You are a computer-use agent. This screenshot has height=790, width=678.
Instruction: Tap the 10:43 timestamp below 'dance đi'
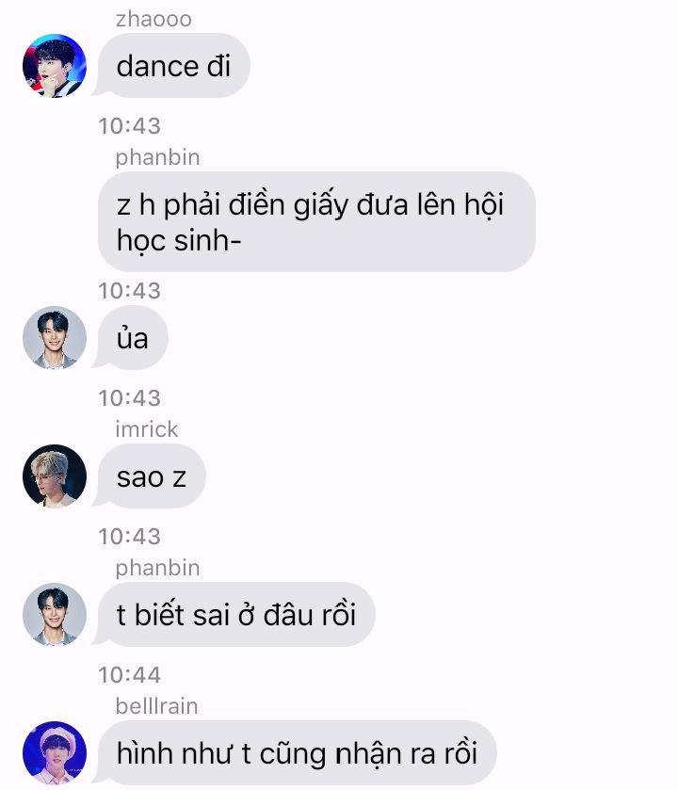click(129, 126)
